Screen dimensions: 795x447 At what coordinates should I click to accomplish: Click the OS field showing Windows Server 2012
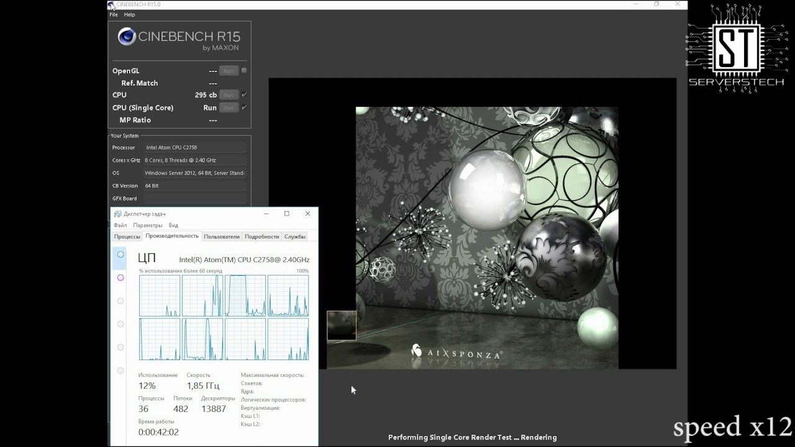click(x=195, y=173)
